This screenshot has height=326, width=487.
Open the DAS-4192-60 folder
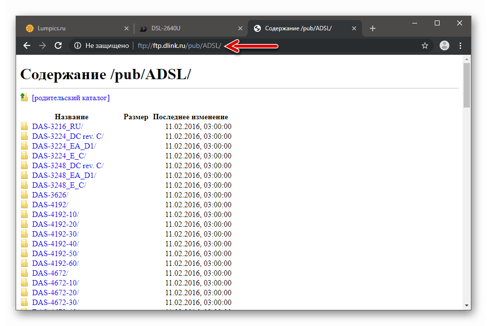coord(55,263)
